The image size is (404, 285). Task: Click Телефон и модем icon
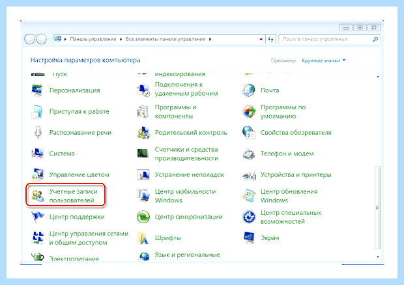(x=249, y=154)
